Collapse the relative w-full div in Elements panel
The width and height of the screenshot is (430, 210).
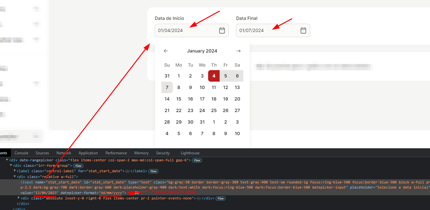pos(15,176)
